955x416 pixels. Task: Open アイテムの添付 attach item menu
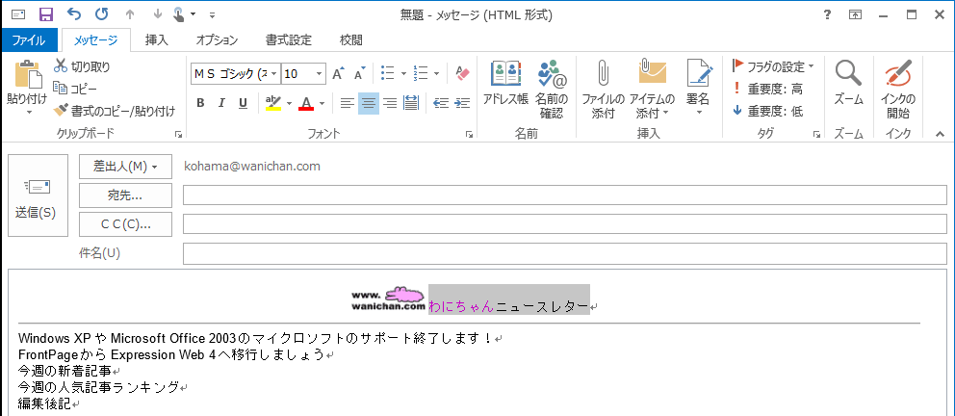[x=652, y=89]
